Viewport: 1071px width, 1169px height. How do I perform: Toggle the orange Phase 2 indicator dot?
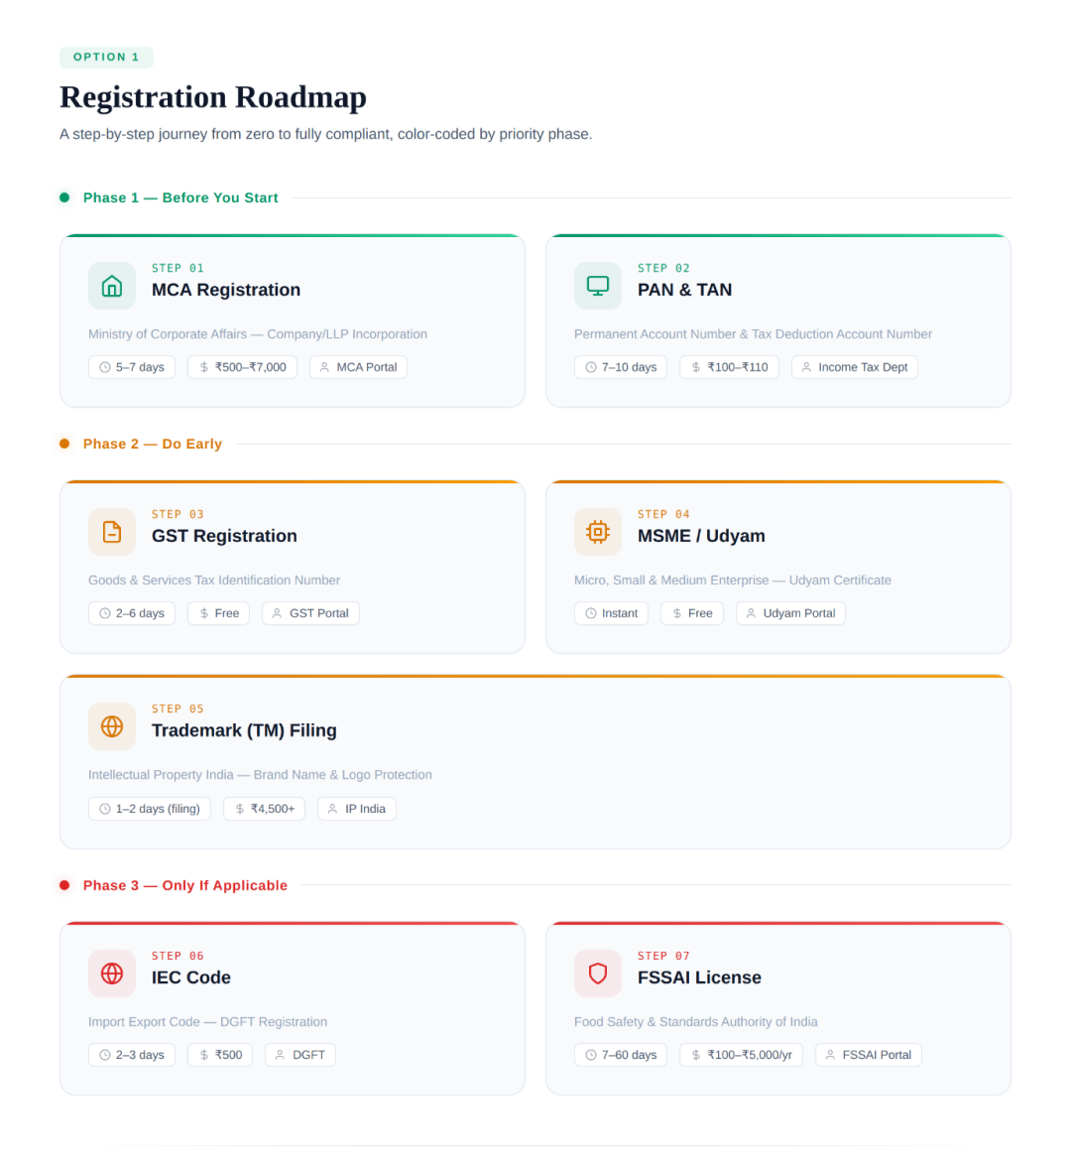tap(64, 444)
